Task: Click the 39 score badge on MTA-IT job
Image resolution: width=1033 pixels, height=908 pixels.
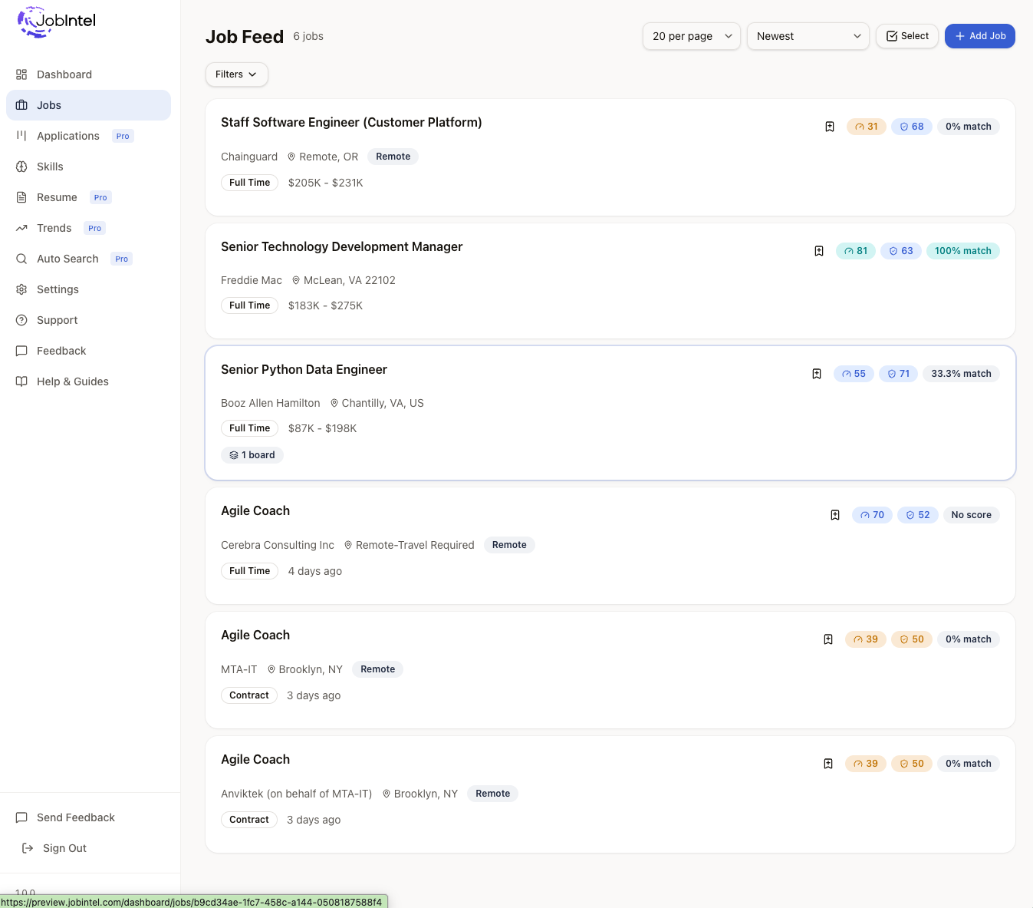Action: point(866,639)
